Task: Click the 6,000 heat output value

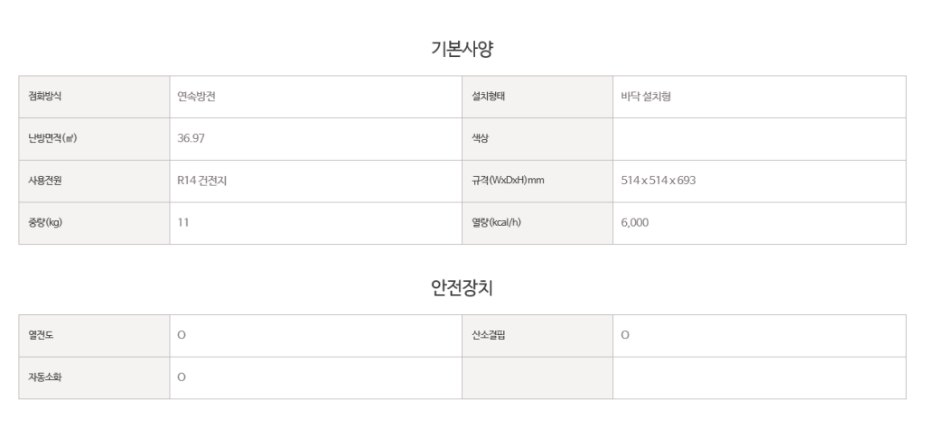Action: 634,222
